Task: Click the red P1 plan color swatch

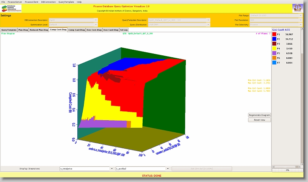Action: click(x=274, y=34)
